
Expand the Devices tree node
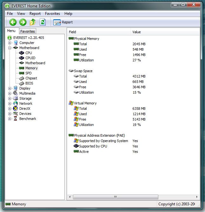(10, 114)
